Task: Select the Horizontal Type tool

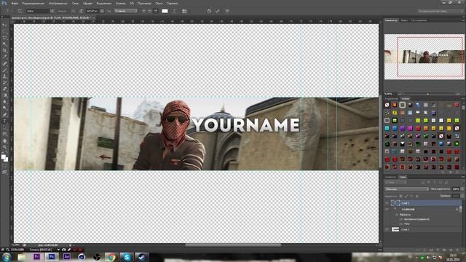Action: pyautogui.click(x=4, y=122)
